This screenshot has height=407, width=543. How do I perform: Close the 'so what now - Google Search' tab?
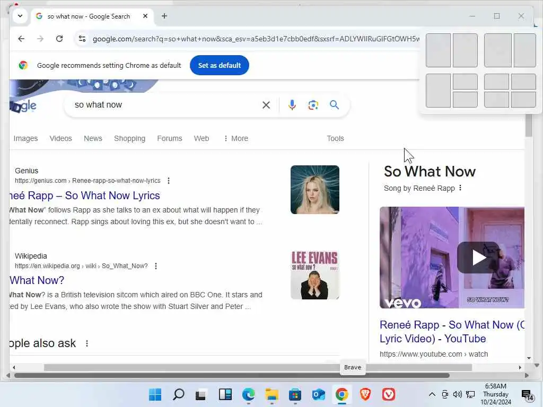pos(145,16)
